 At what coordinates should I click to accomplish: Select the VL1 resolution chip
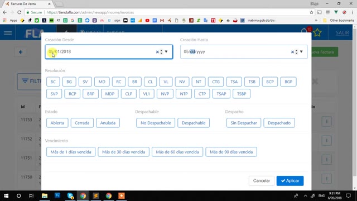[x=146, y=94]
